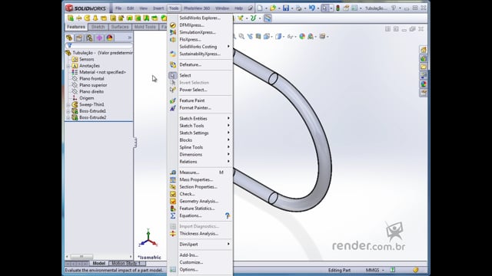
Task: Open the Design Library task pane icon
Action: click(x=424, y=58)
